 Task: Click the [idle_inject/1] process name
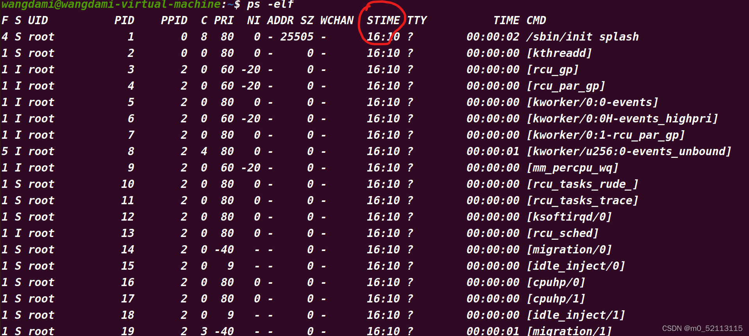pyautogui.click(x=576, y=315)
